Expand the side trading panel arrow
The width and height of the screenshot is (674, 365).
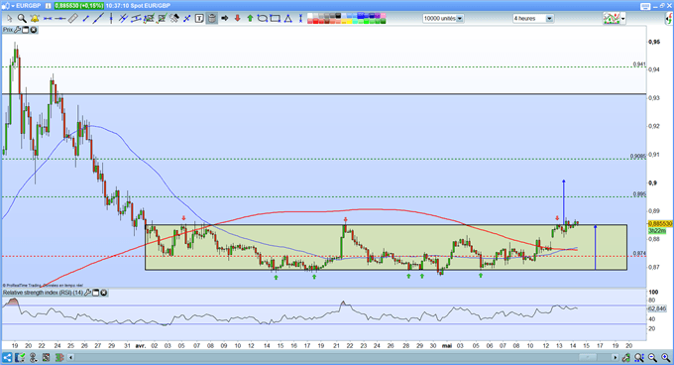[x=670, y=19]
